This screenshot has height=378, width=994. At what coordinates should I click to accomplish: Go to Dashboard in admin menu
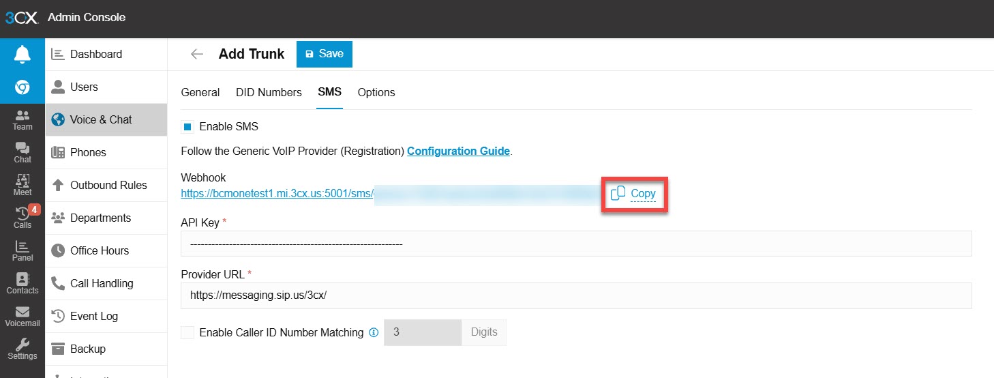point(106,54)
